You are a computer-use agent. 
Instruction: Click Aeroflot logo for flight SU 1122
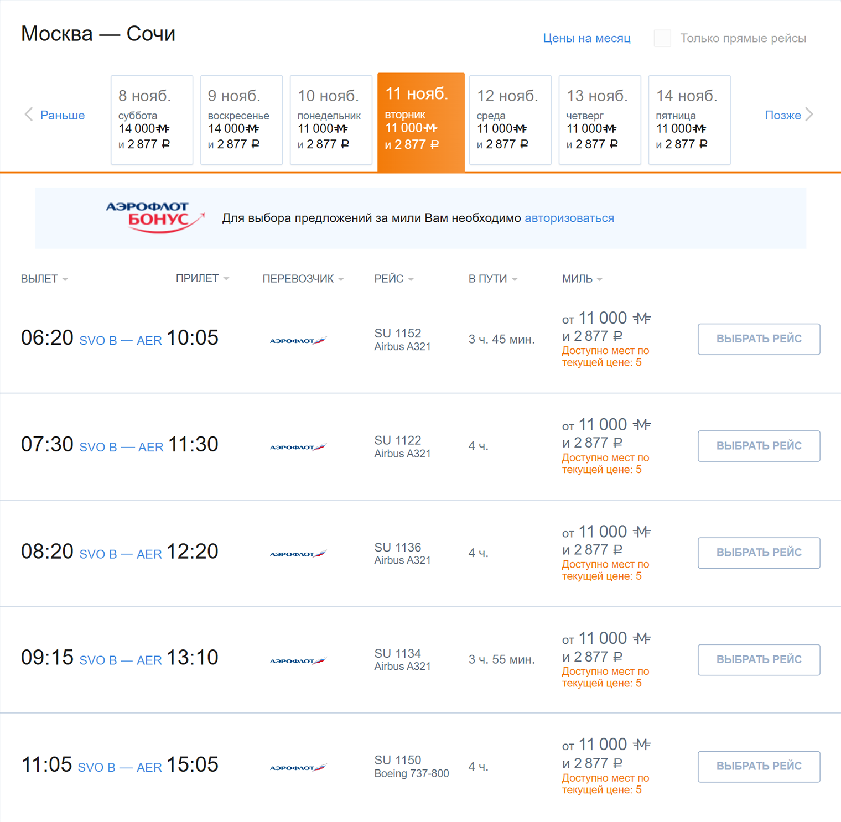pos(298,447)
